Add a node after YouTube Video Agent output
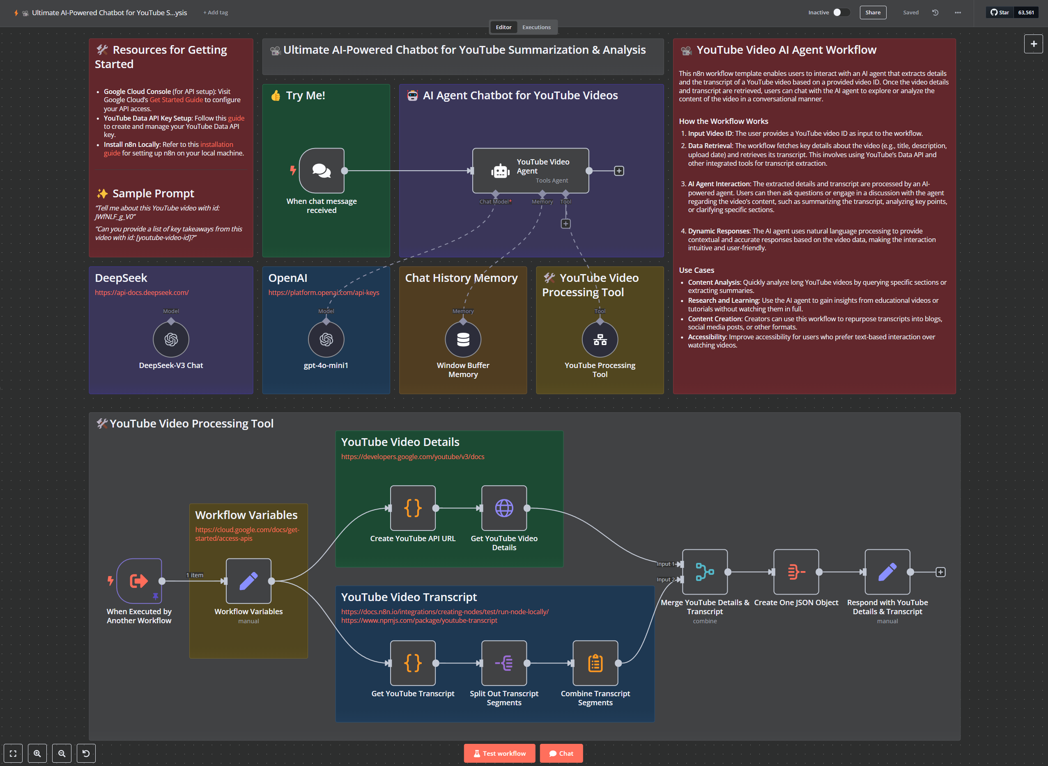 619,171
